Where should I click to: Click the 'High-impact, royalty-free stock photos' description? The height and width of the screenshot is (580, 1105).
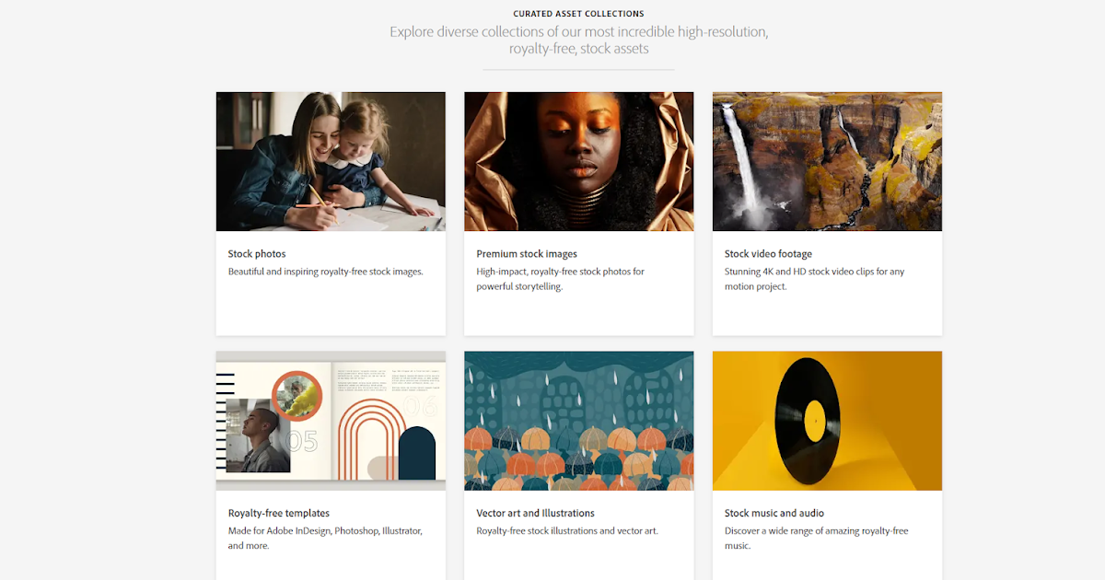point(561,279)
